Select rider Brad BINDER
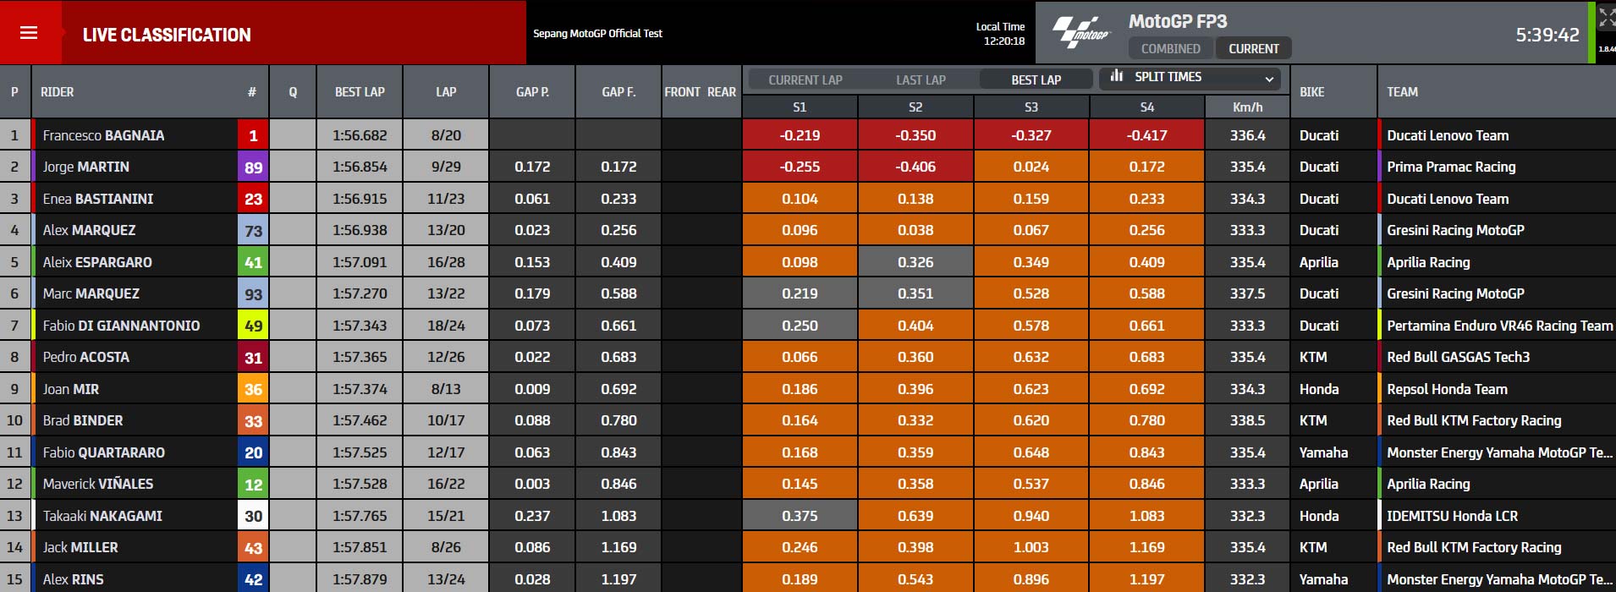 tap(82, 420)
